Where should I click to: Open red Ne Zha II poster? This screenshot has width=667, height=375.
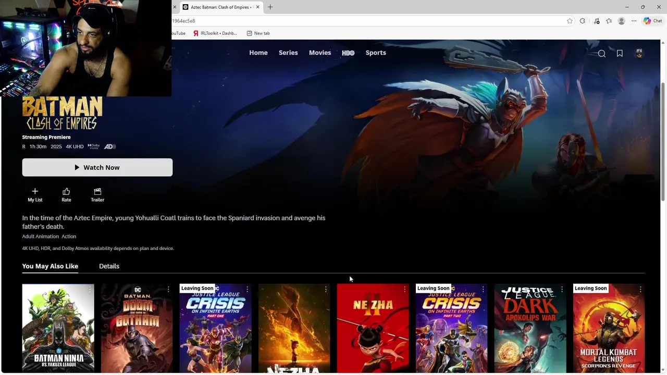pyautogui.click(x=373, y=329)
